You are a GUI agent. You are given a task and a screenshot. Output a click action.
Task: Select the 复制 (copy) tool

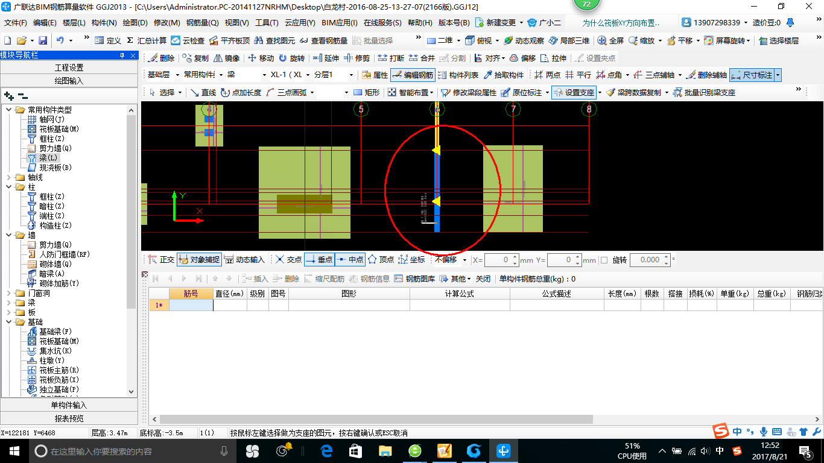[x=195, y=58]
